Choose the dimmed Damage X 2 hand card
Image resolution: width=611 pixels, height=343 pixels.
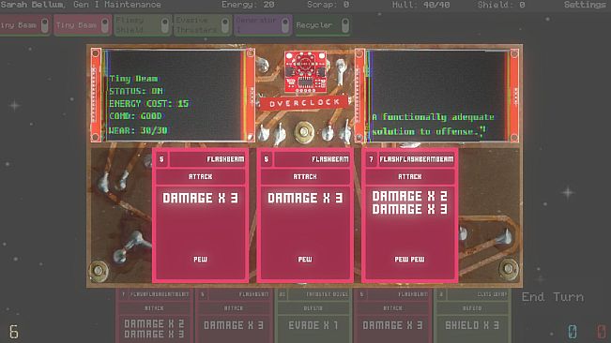point(154,316)
